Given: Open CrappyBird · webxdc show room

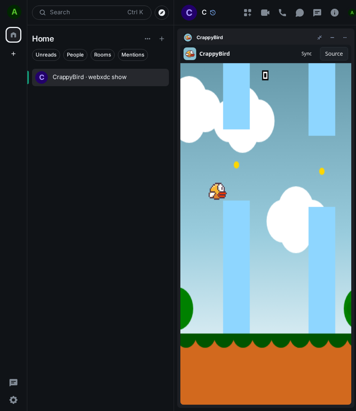Looking at the screenshot, I should coord(100,77).
